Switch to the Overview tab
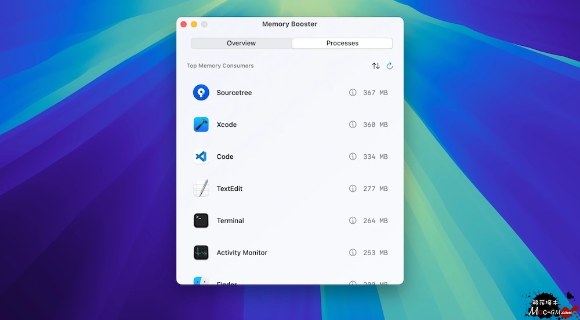 tap(241, 43)
